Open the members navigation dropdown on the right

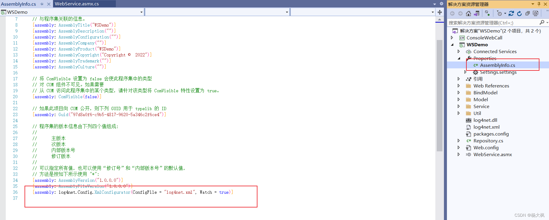(433, 12)
